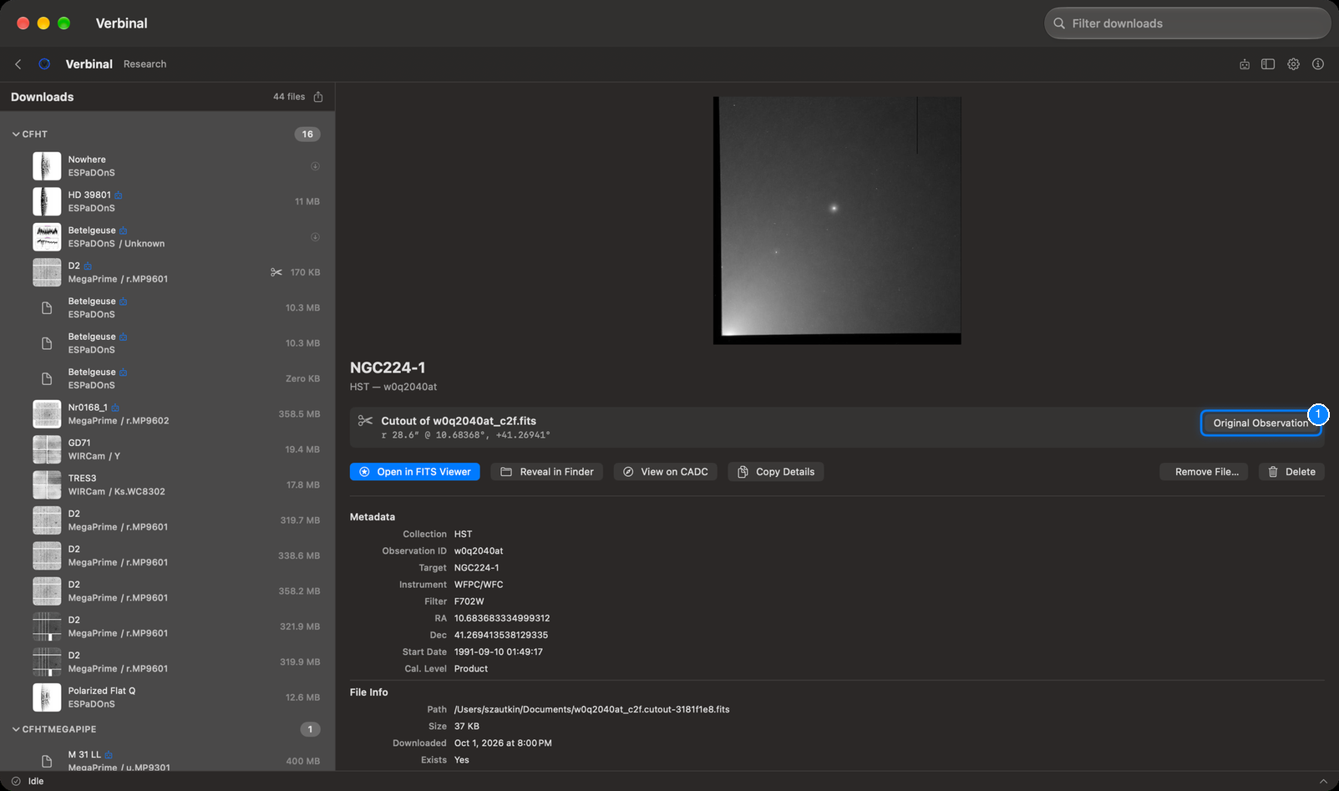
Task: Go back with the left chevron arrow
Action: click(x=18, y=64)
